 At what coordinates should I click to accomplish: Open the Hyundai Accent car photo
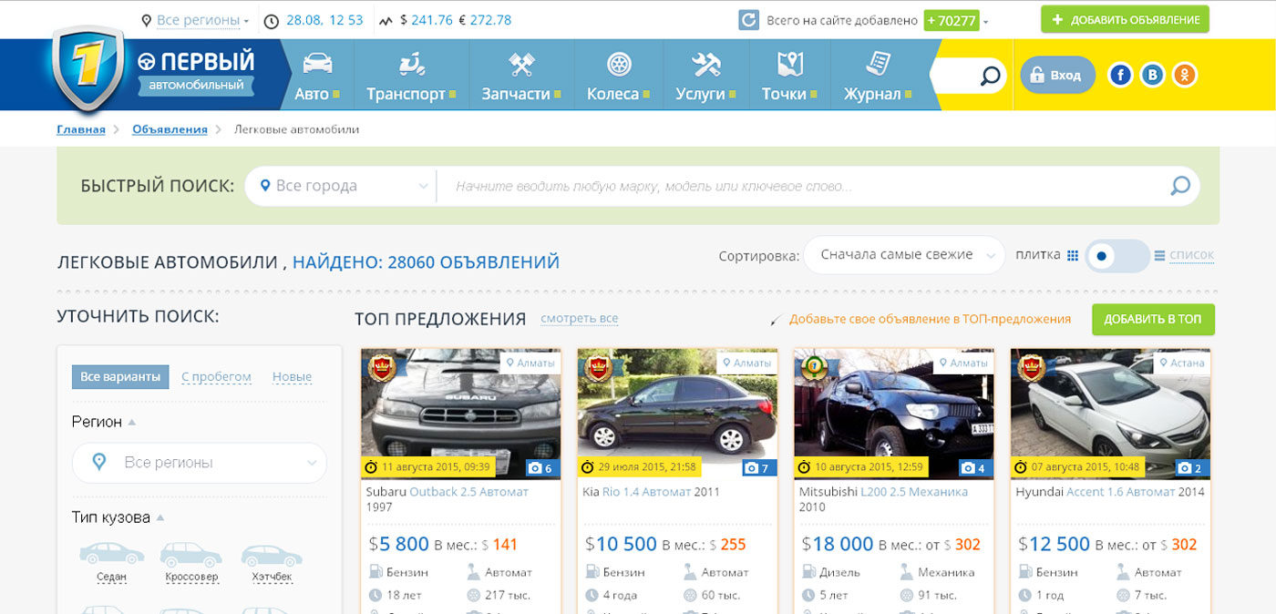pos(1110,414)
